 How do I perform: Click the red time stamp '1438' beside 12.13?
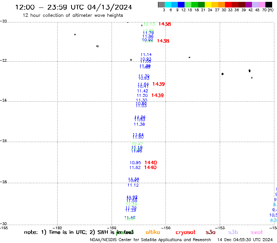[165, 24]
